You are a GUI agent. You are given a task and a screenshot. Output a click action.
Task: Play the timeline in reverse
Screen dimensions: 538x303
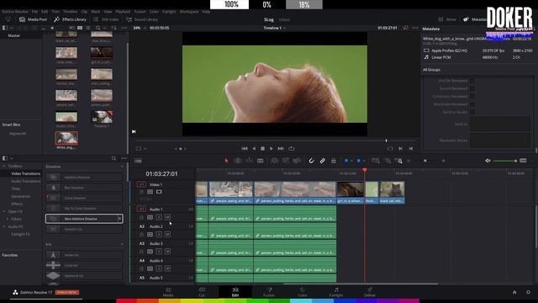pos(254,148)
